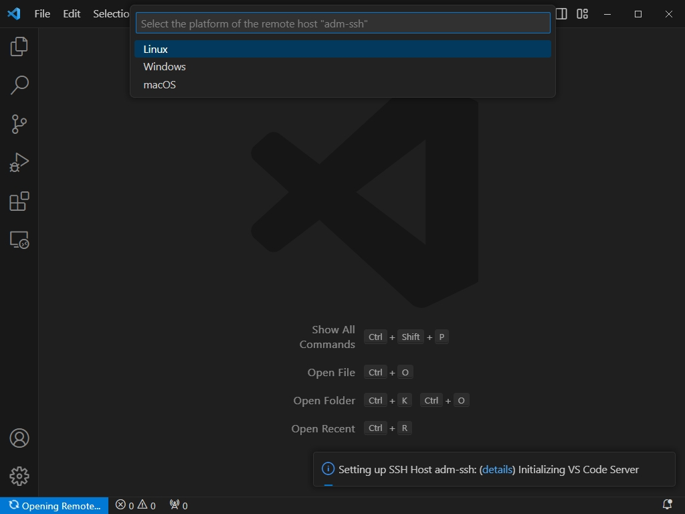Click the Opening Remote status bar indicator

54,506
